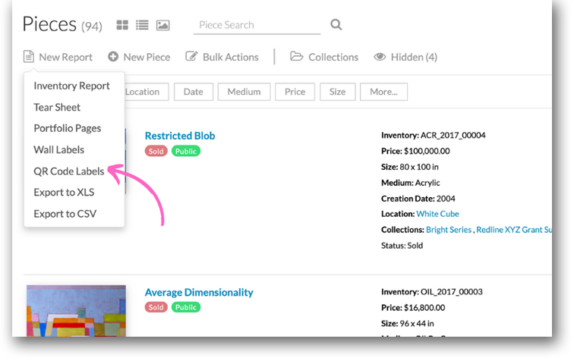Viewport: 574px width, 364px height.
Task: Open the New Report menu
Action: click(58, 57)
